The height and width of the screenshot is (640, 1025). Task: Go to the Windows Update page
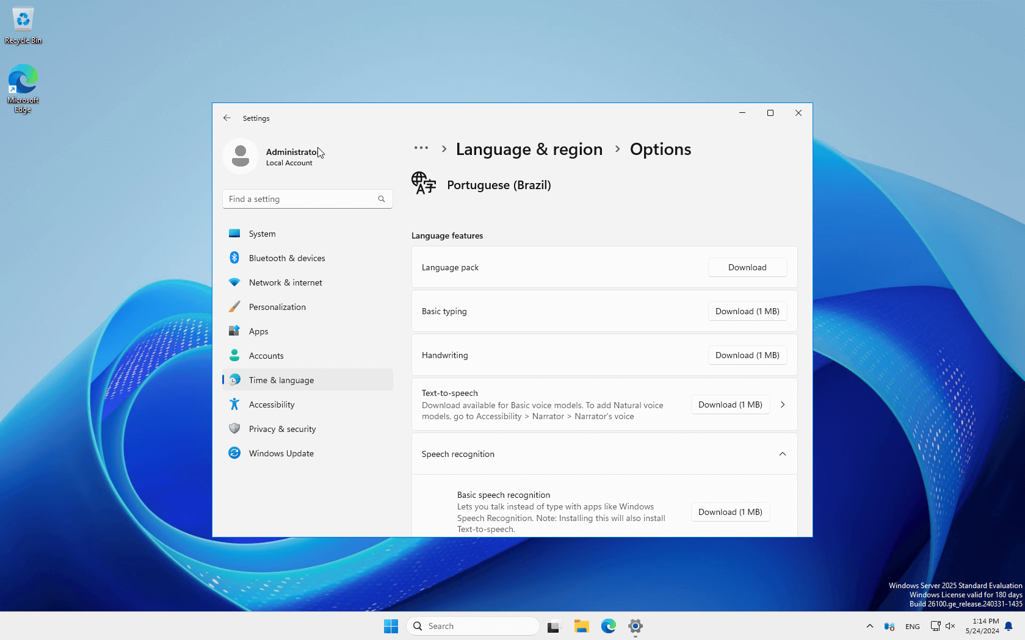[x=281, y=453]
